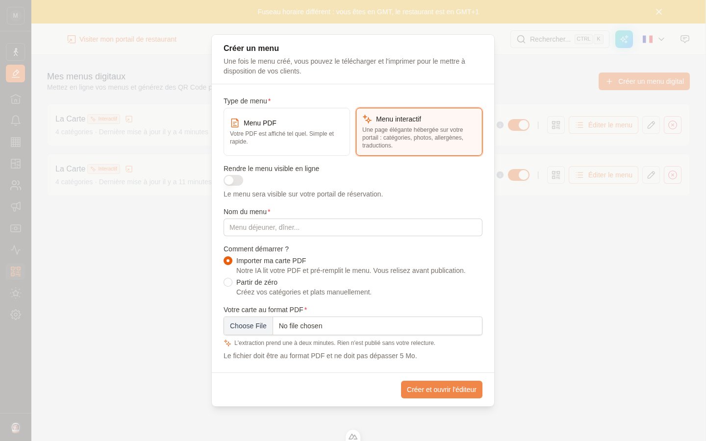Screen dimensions: 706x441
Task: Click the 'Rechercher...' search box
Action: pos(560,39)
